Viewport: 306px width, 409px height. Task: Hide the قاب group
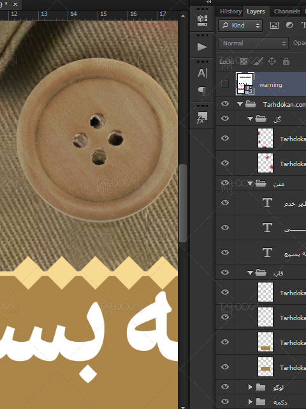[225, 272]
